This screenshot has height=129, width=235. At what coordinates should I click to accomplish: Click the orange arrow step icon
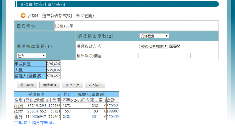[23, 15]
